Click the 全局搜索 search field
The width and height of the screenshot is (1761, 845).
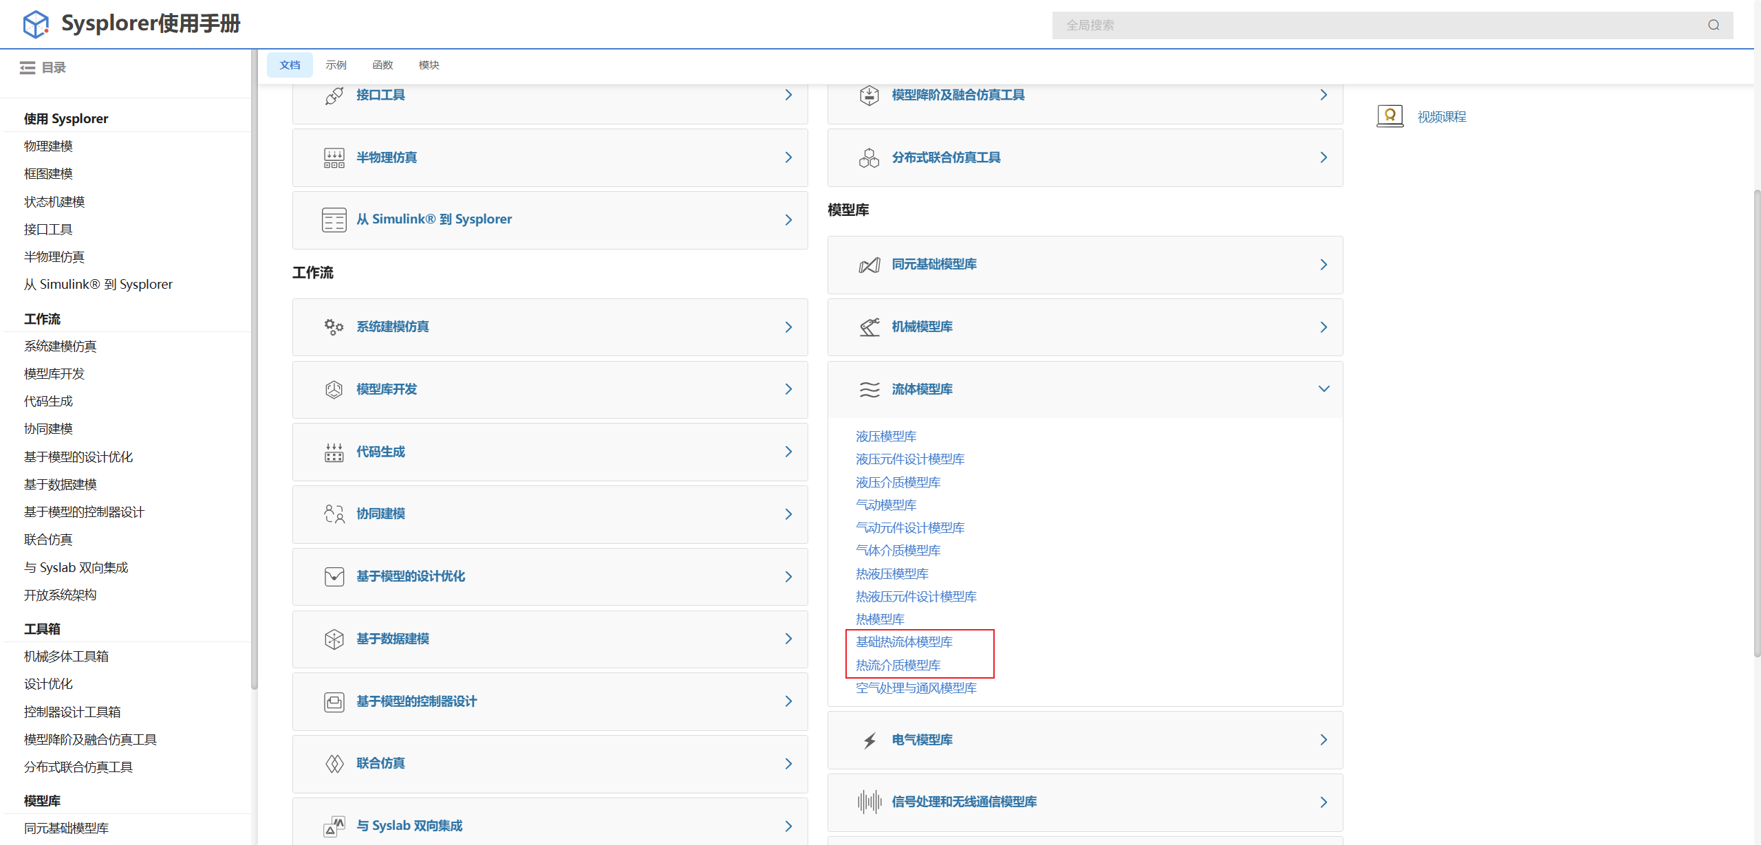(1392, 25)
